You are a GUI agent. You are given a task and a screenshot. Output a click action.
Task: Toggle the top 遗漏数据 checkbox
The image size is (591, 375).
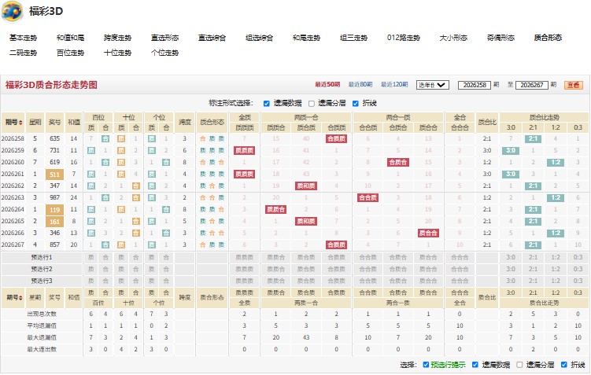pyautogui.click(x=267, y=104)
